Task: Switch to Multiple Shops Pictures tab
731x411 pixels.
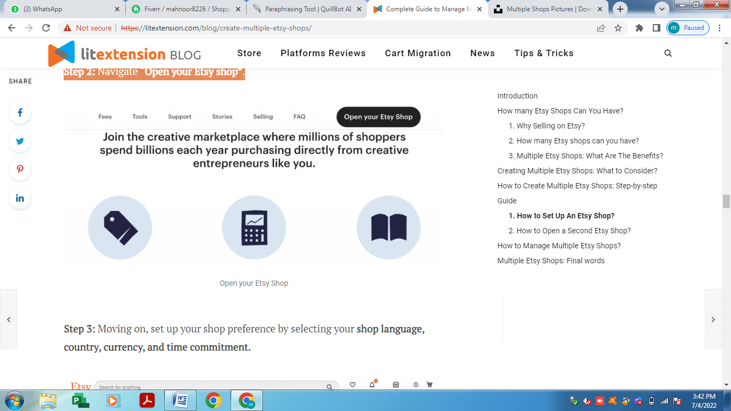Action: (x=549, y=9)
